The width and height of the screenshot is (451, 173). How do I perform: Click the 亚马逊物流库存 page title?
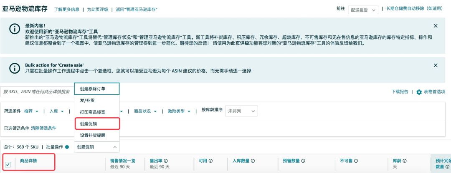[25, 9]
